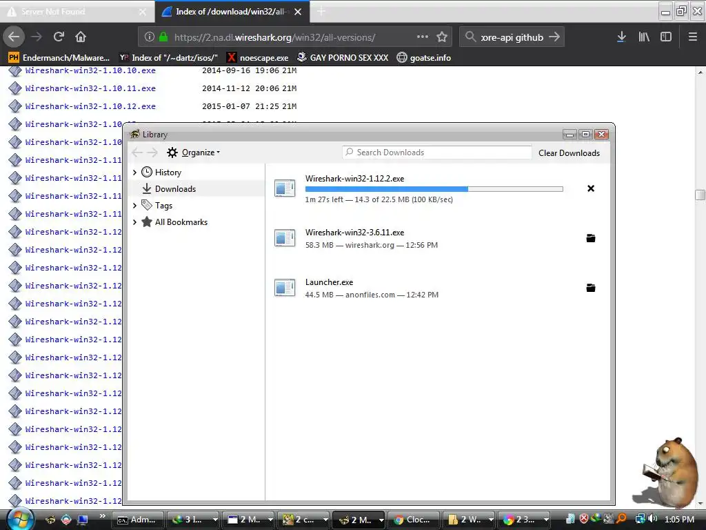Open the Firefox hamburger menu

pos(693,37)
